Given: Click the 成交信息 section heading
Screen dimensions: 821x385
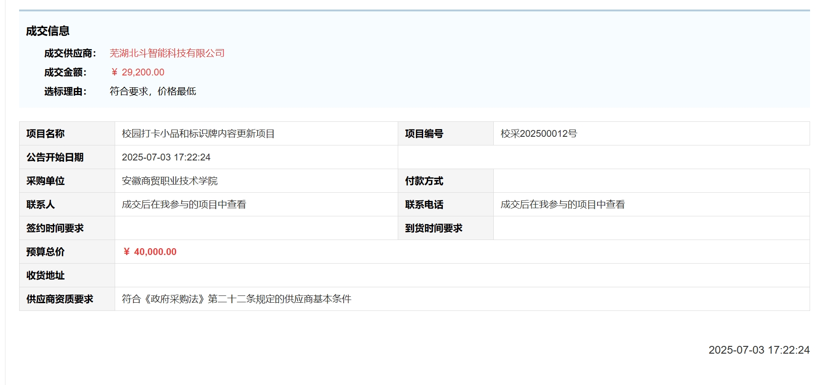Looking at the screenshot, I should [48, 31].
